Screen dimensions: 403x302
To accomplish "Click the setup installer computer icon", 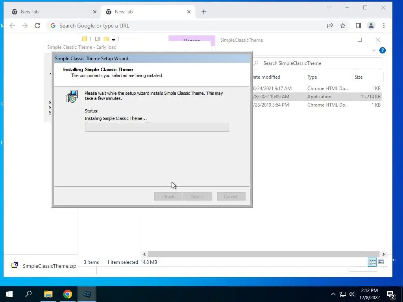I will [72, 96].
